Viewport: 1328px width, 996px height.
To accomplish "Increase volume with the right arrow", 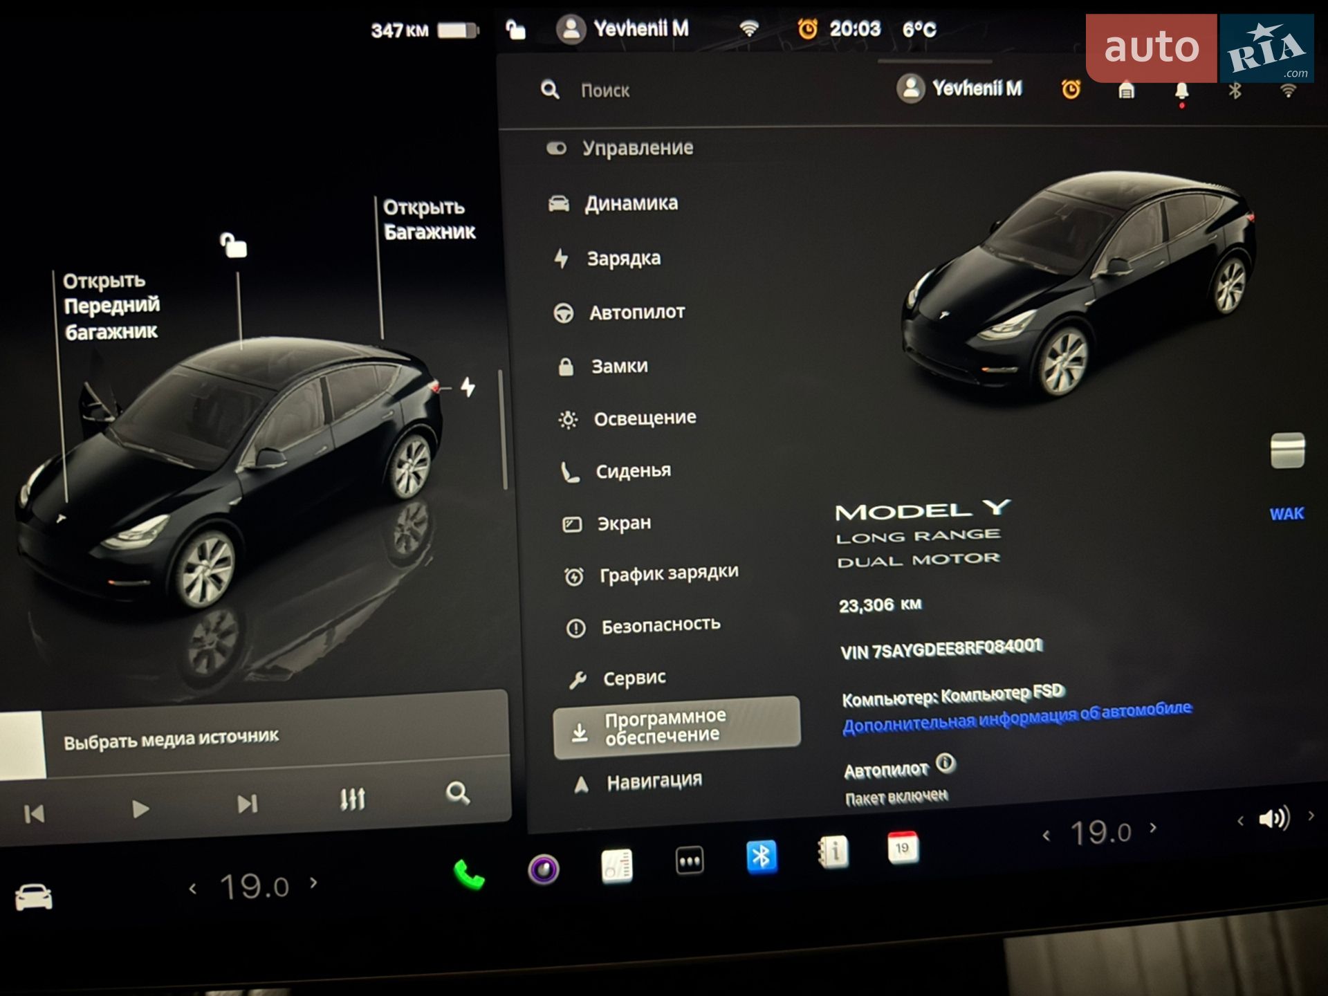I will [1311, 816].
